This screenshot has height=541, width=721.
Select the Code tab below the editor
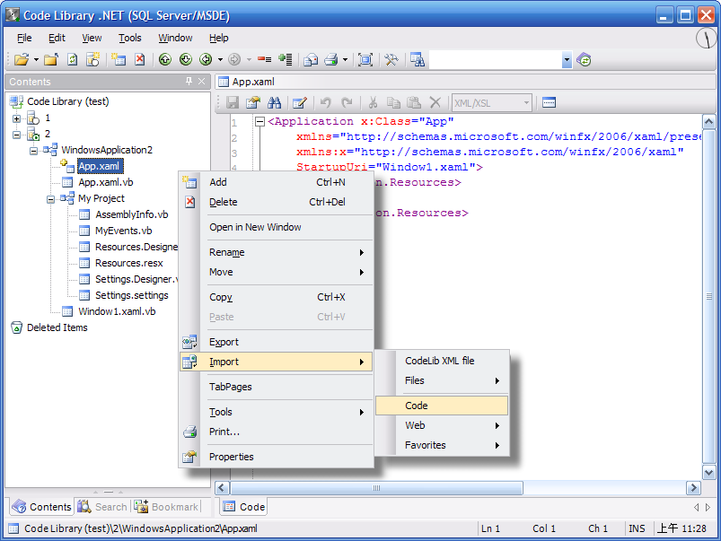tap(243, 507)
